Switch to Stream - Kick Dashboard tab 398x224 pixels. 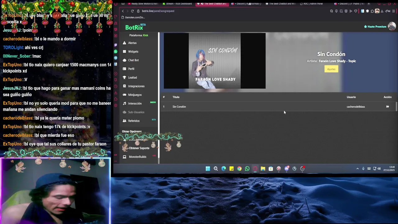click(x=177, y=4)
